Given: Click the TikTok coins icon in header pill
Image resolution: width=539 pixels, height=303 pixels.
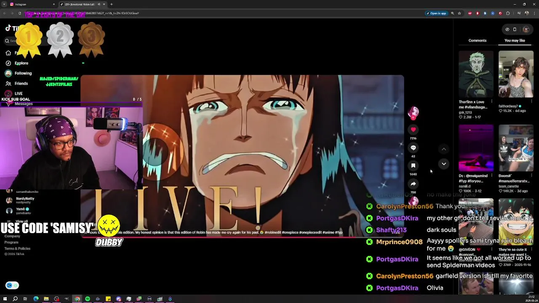Looking at the screenshot, I should 507,29.
